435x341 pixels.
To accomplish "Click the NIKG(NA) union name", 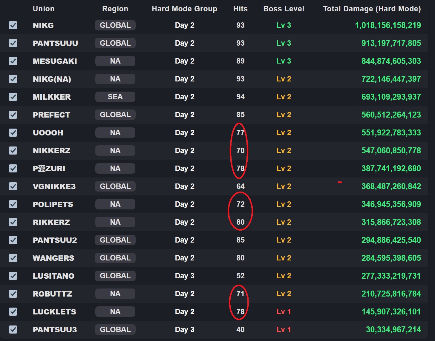I will pyautogui.click(x=52, y=79).
